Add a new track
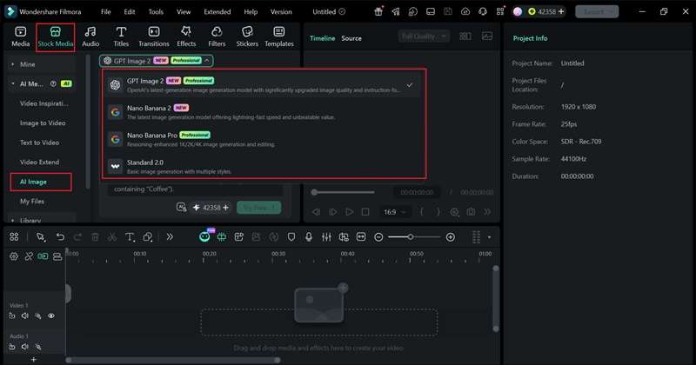This screenshot has height=365, width=696. click(34, 359)
